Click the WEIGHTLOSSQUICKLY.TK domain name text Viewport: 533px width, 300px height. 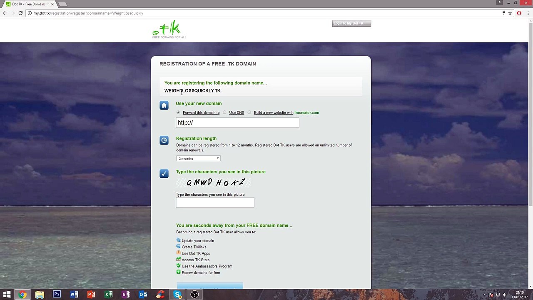coord(192,90)
